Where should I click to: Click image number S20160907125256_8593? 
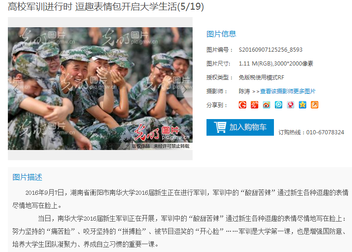[271, 49]
